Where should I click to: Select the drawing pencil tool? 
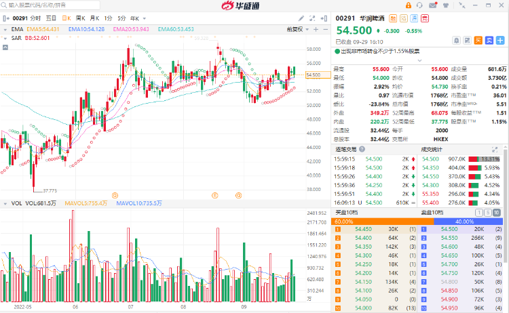pos(301,18)
